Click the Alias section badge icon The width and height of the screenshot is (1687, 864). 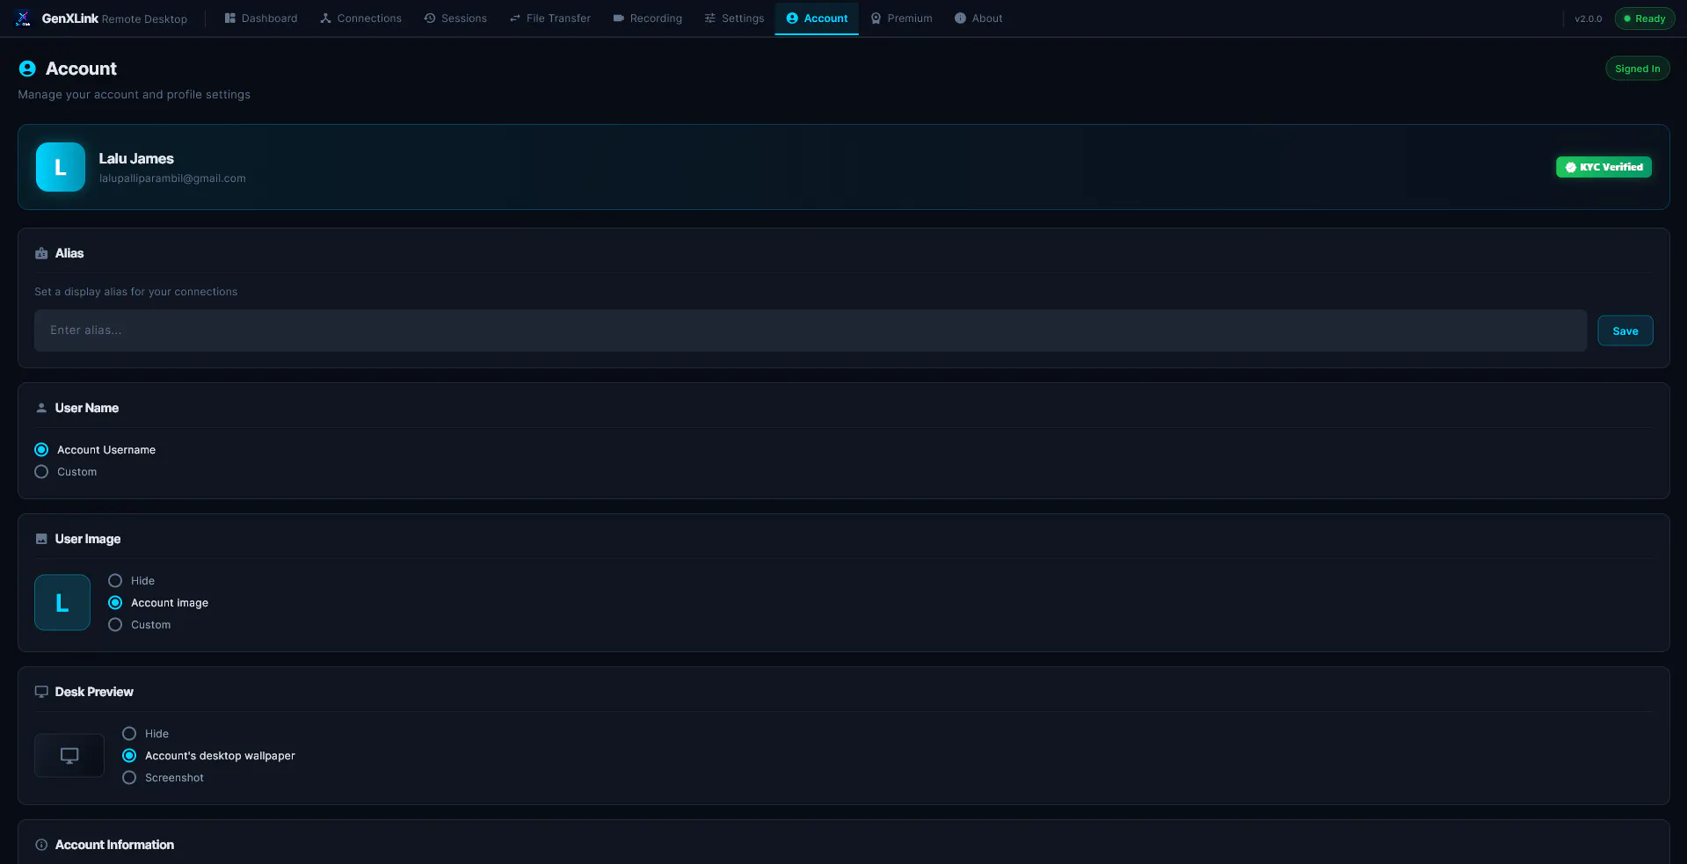coord(41,253)
